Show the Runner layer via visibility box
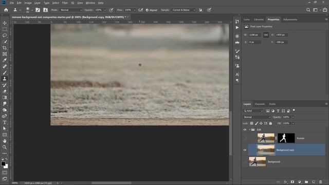Screen dimensions: 329x185 click(245, 138)
